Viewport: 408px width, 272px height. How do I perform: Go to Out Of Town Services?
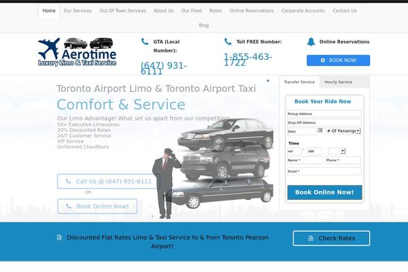(x=122, y=11)
